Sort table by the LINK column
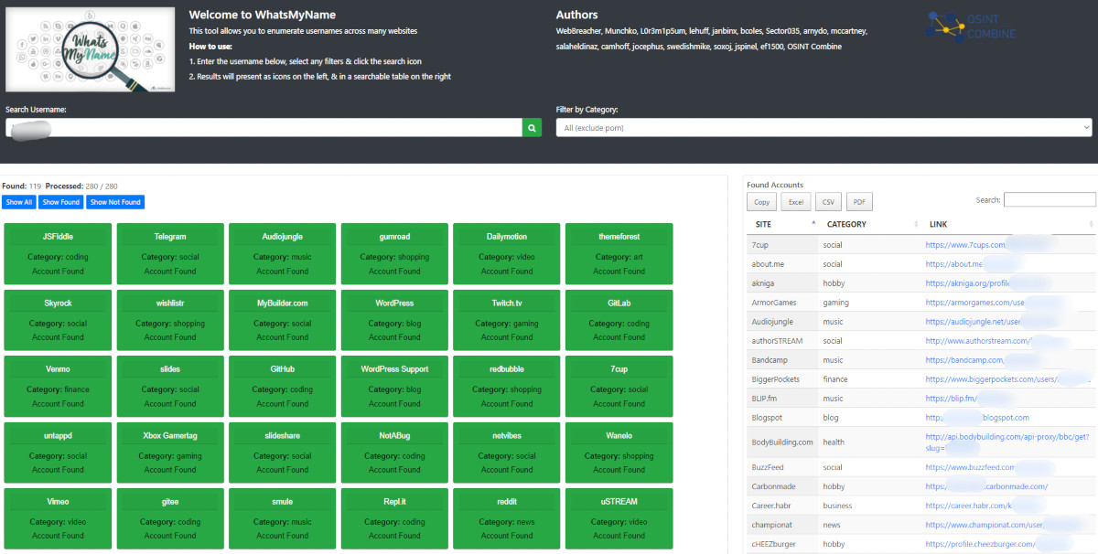This screenshot has width=1098, height=554. [x=1006, y=224]
